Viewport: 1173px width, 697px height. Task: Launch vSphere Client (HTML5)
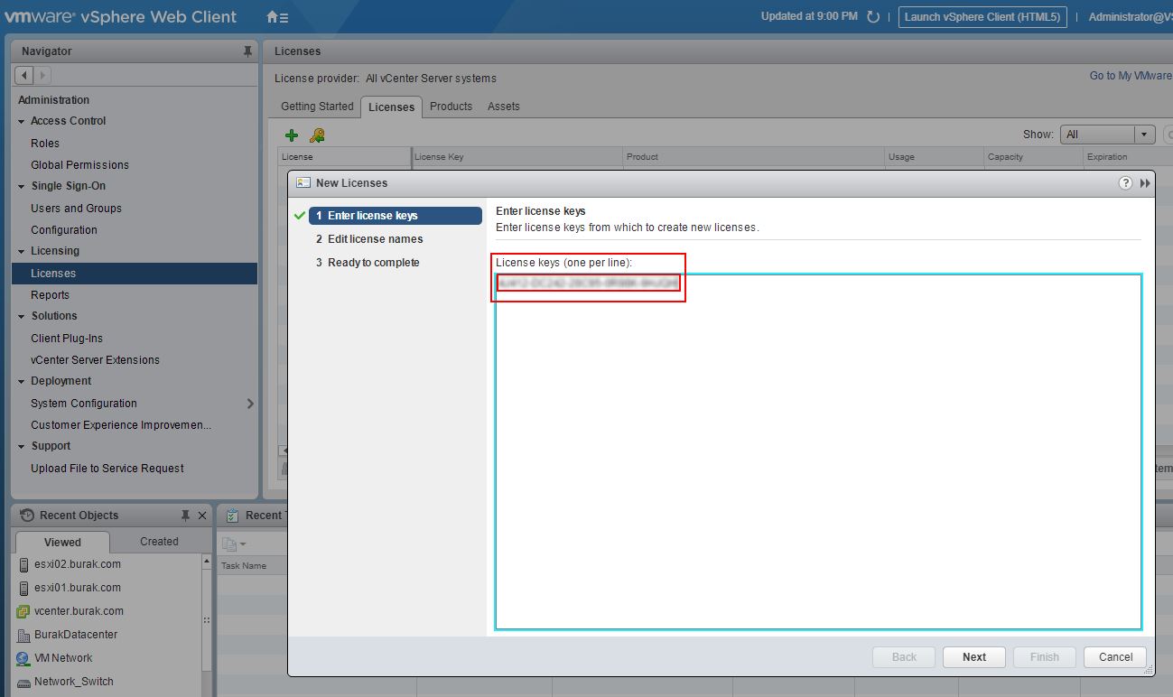pyautogui.click(x=982, y=17)
